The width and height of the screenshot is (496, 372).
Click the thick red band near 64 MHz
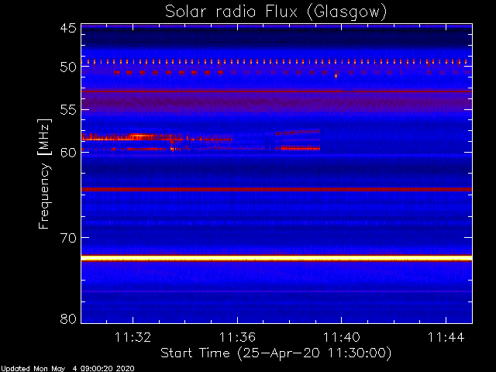pyautogui.click(x=277, y=189)
